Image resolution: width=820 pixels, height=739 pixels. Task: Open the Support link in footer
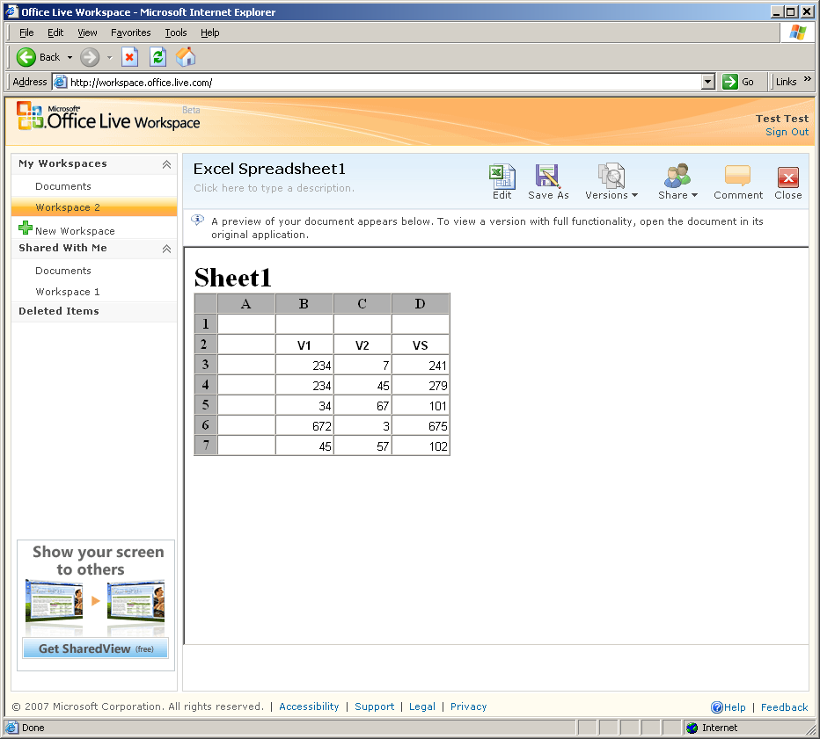pos(375,706)
